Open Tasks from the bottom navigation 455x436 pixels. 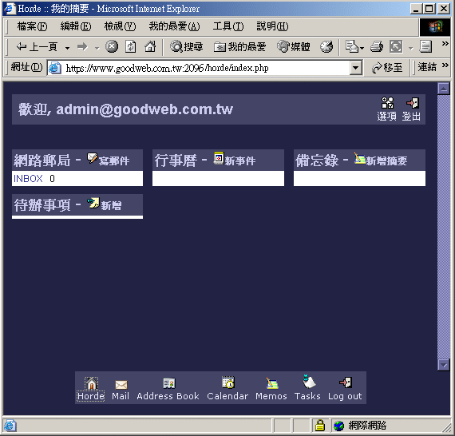tap(308, 382)
